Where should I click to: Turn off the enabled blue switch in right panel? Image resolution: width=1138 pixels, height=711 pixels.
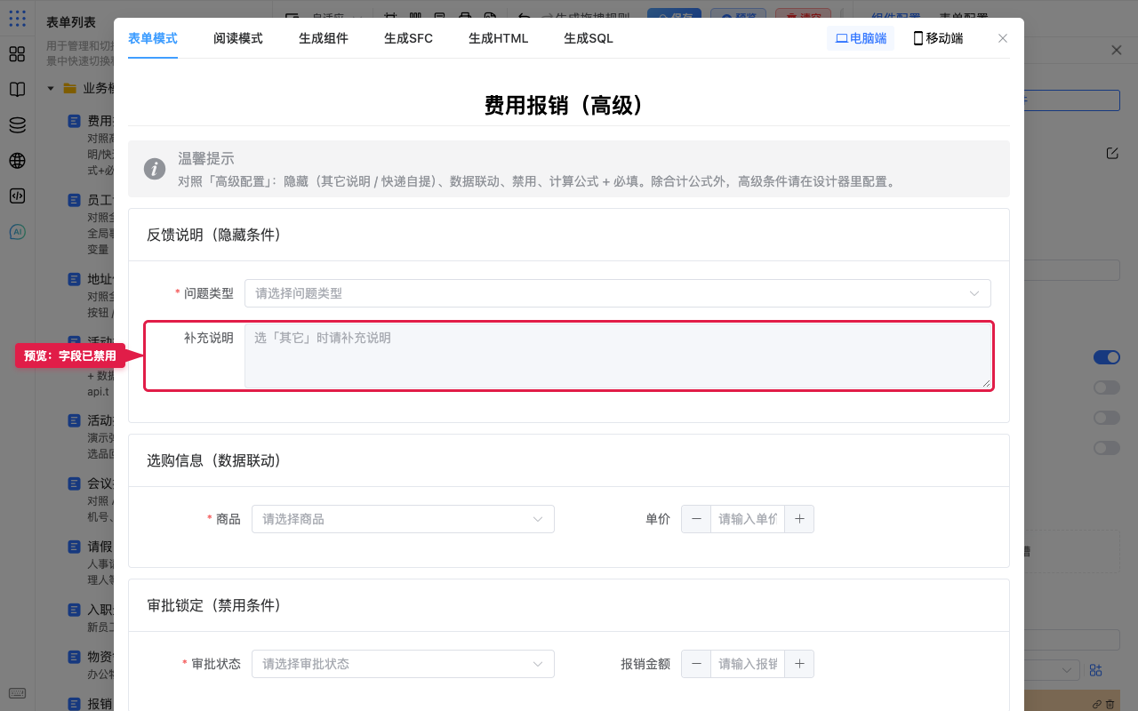point(1107,357)
